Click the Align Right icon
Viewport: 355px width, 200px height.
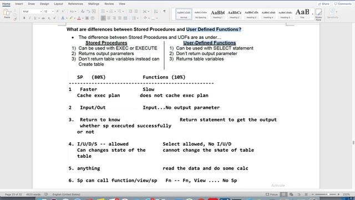click(x=114, y=18)
